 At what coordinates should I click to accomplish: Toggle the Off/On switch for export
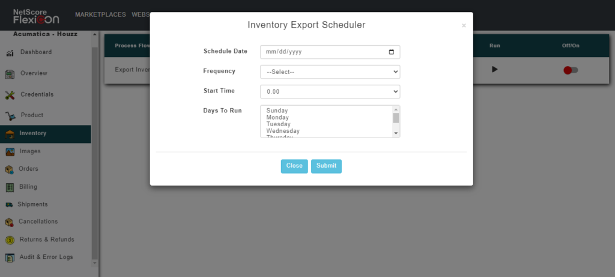tap(571, 70)
